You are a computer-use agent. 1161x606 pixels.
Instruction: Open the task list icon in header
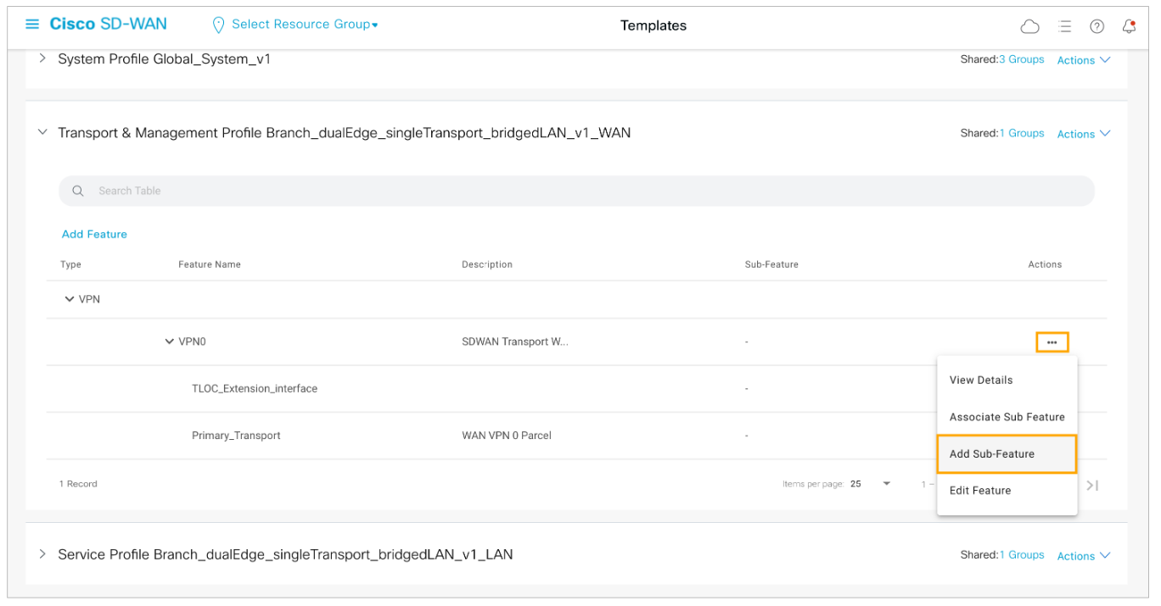(1064, 26)
